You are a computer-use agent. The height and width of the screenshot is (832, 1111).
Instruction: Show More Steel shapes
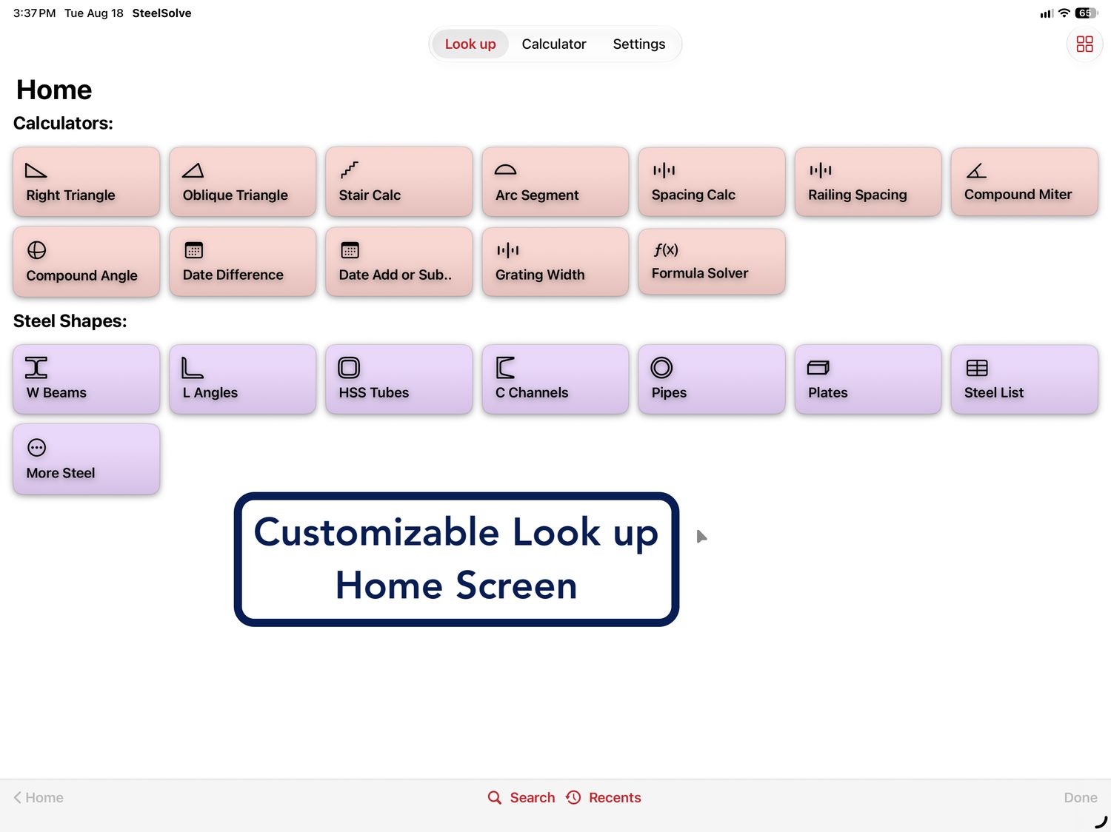click(x=86, y=459)
